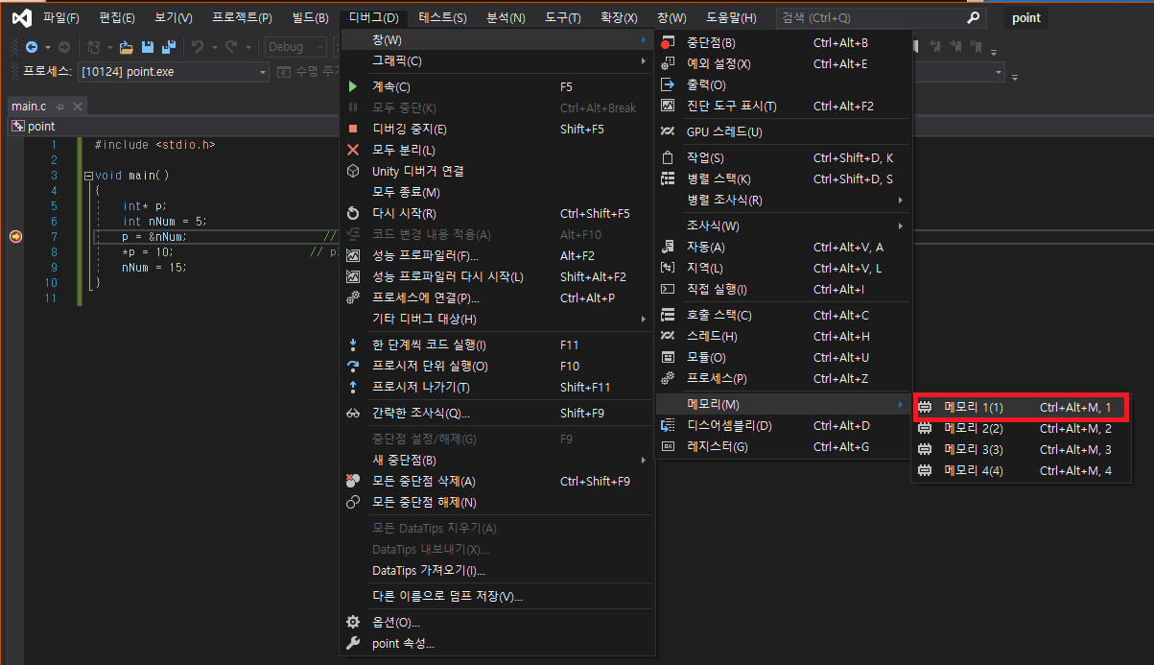Click the Disassembly (디스어셈블리) icon
Viewport: 1154px width, 665px height.
669,425
